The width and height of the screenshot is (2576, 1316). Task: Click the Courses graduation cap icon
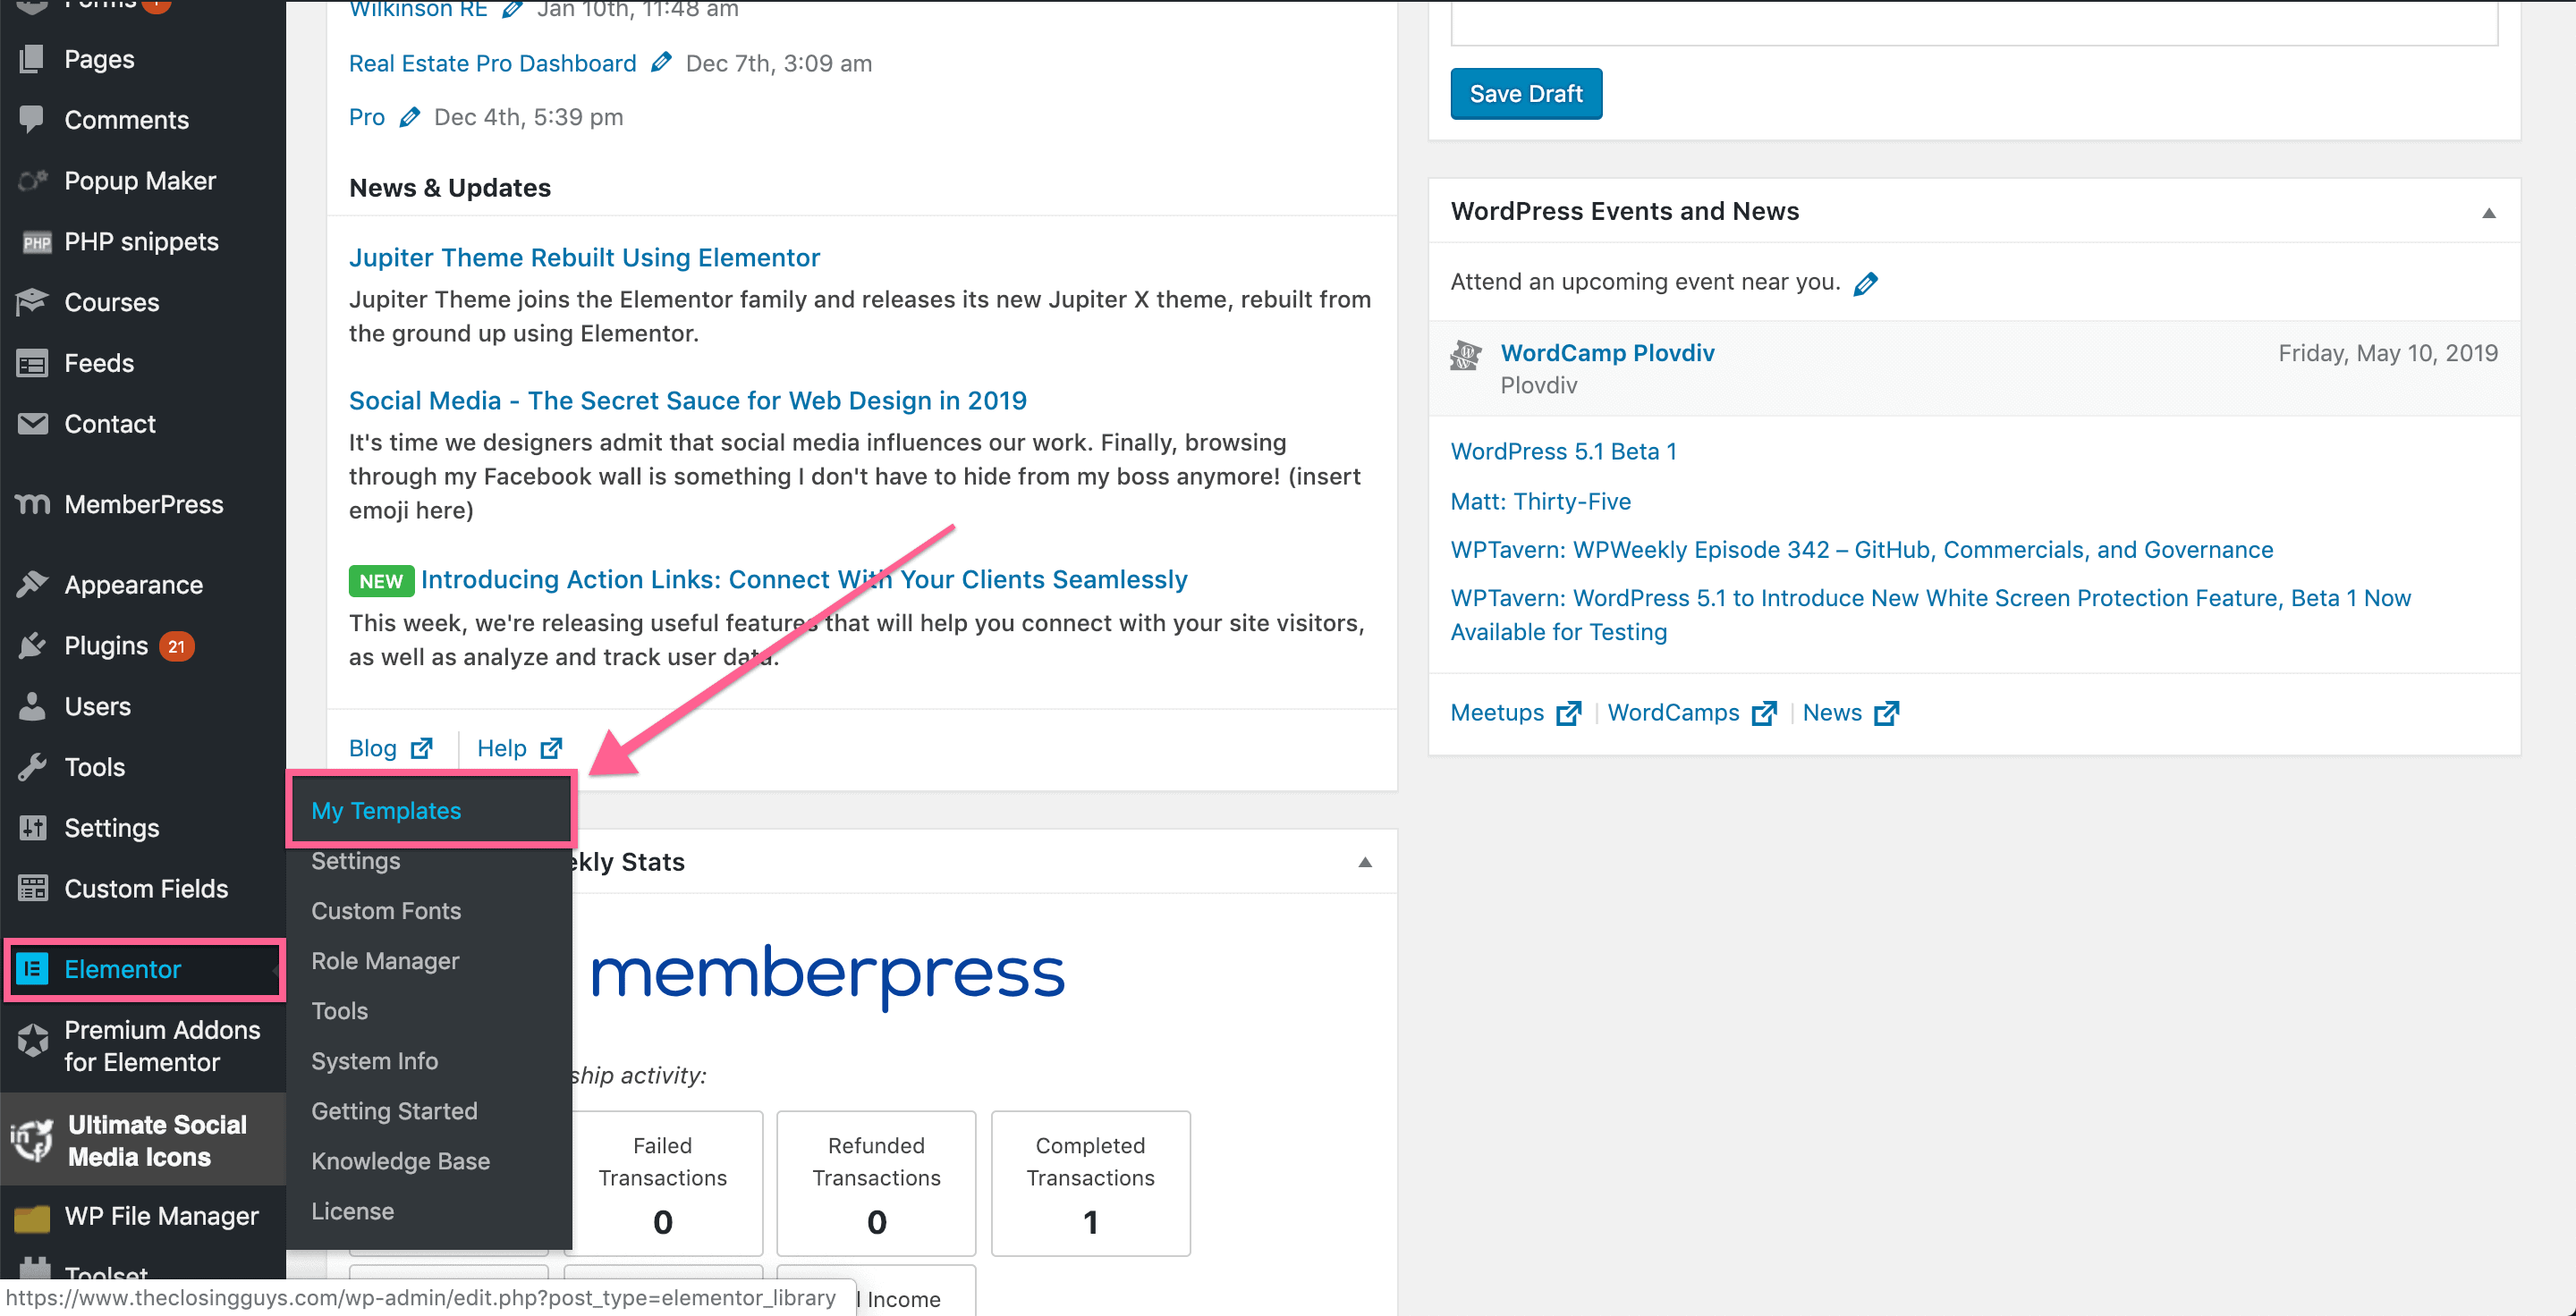click(33, 302)
